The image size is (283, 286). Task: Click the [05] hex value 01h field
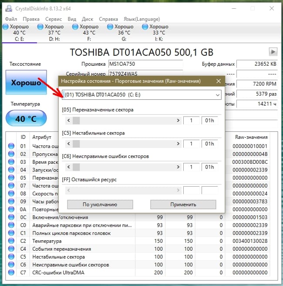[210, 121]
